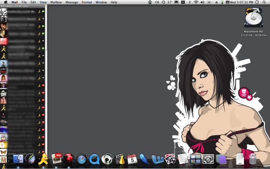
Task: Open the Mail application menu
Action: [15, 2]
